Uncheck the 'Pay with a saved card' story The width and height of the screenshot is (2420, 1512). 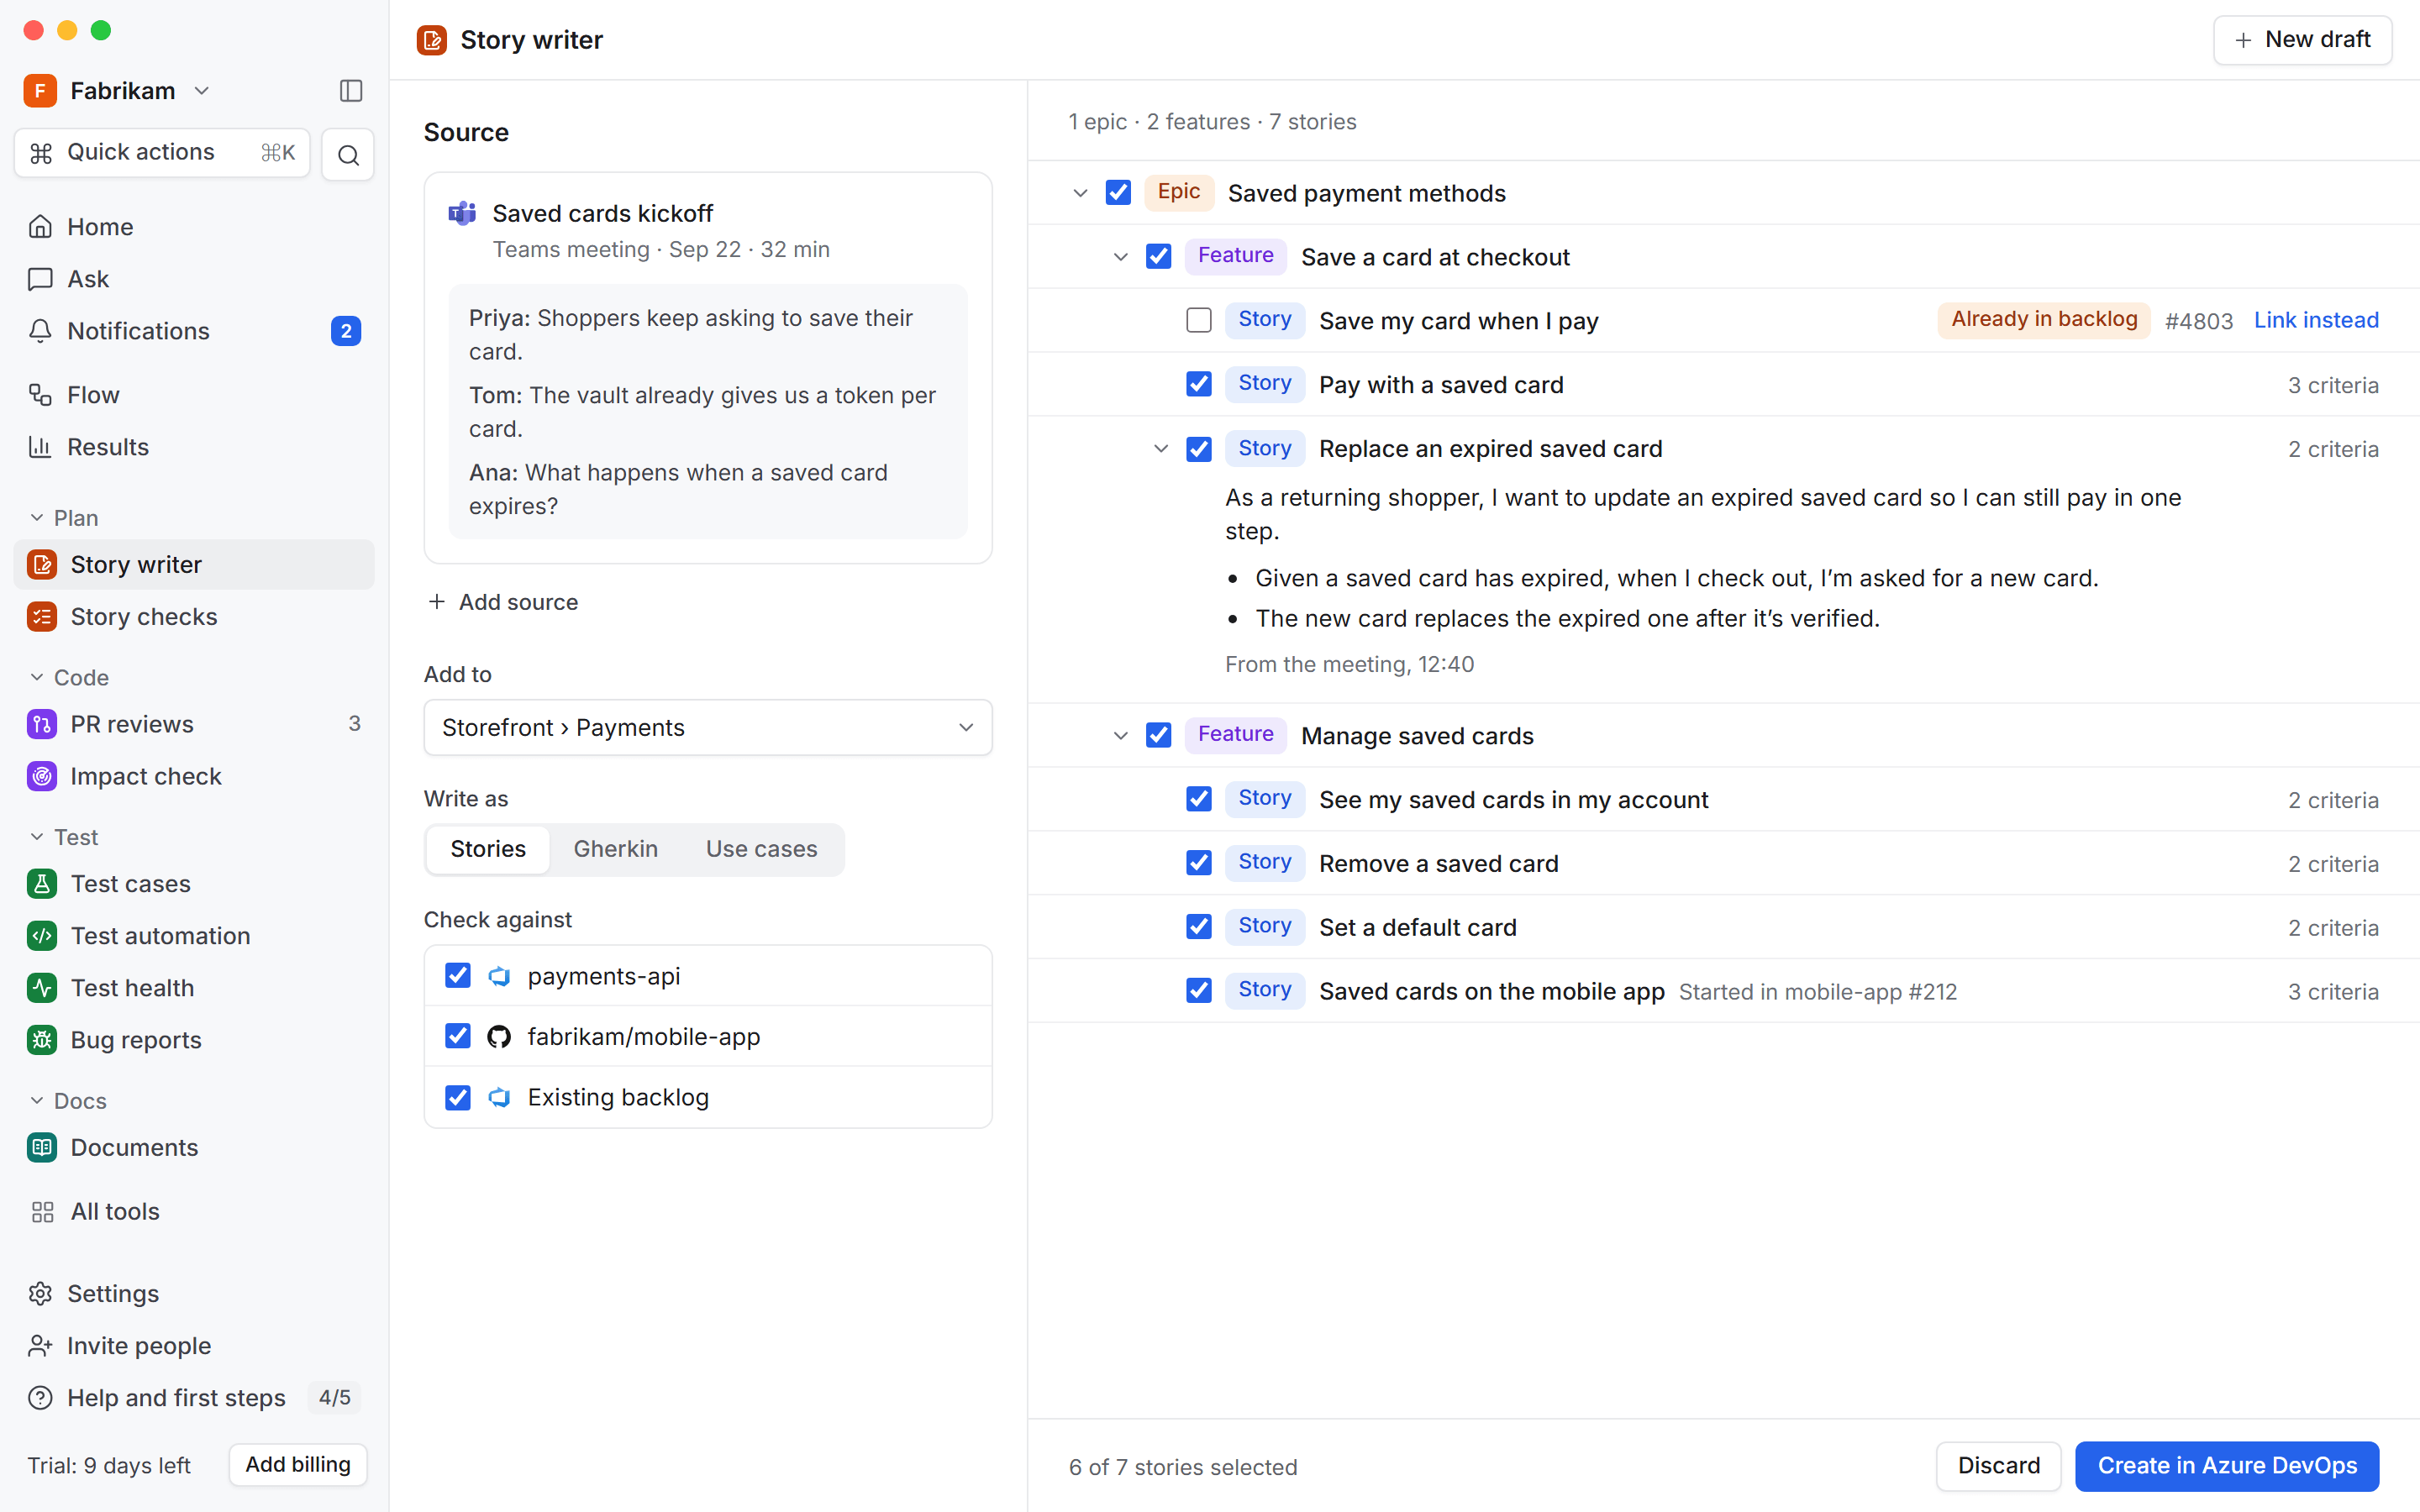(x=1199, y=384)
